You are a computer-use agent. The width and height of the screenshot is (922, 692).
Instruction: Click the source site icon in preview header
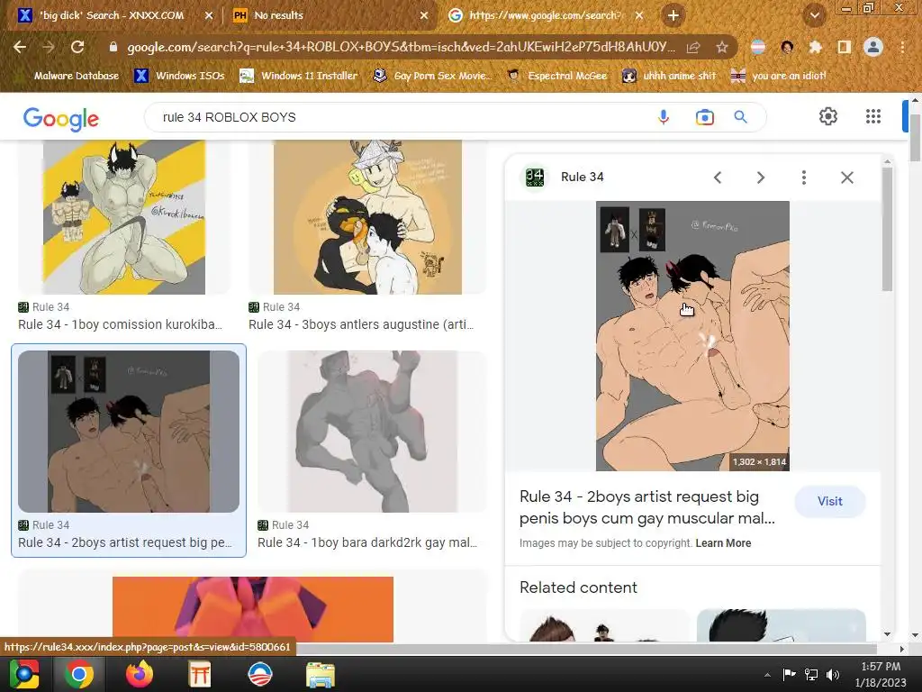pos(535,178)
